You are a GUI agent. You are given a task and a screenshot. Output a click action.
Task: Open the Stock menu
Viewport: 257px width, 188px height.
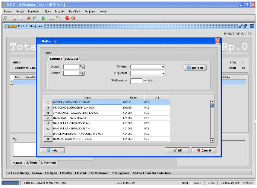pos(48,12)
